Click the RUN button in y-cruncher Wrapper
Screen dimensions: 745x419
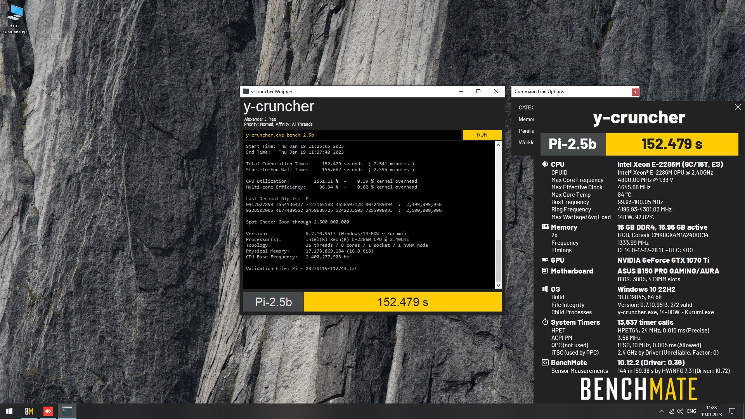(x=482, y=135)
